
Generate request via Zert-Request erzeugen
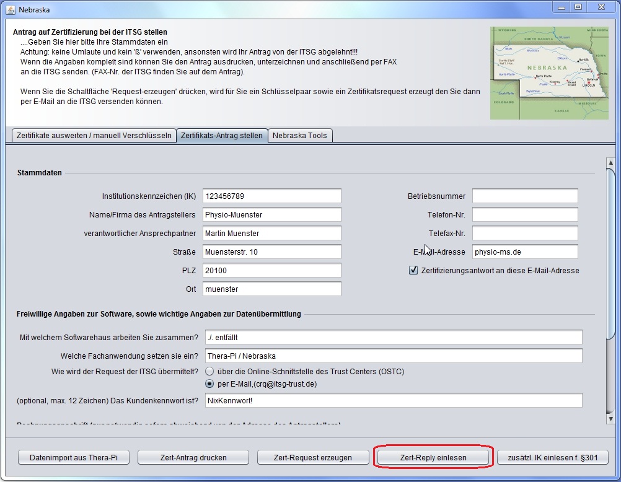313,457
